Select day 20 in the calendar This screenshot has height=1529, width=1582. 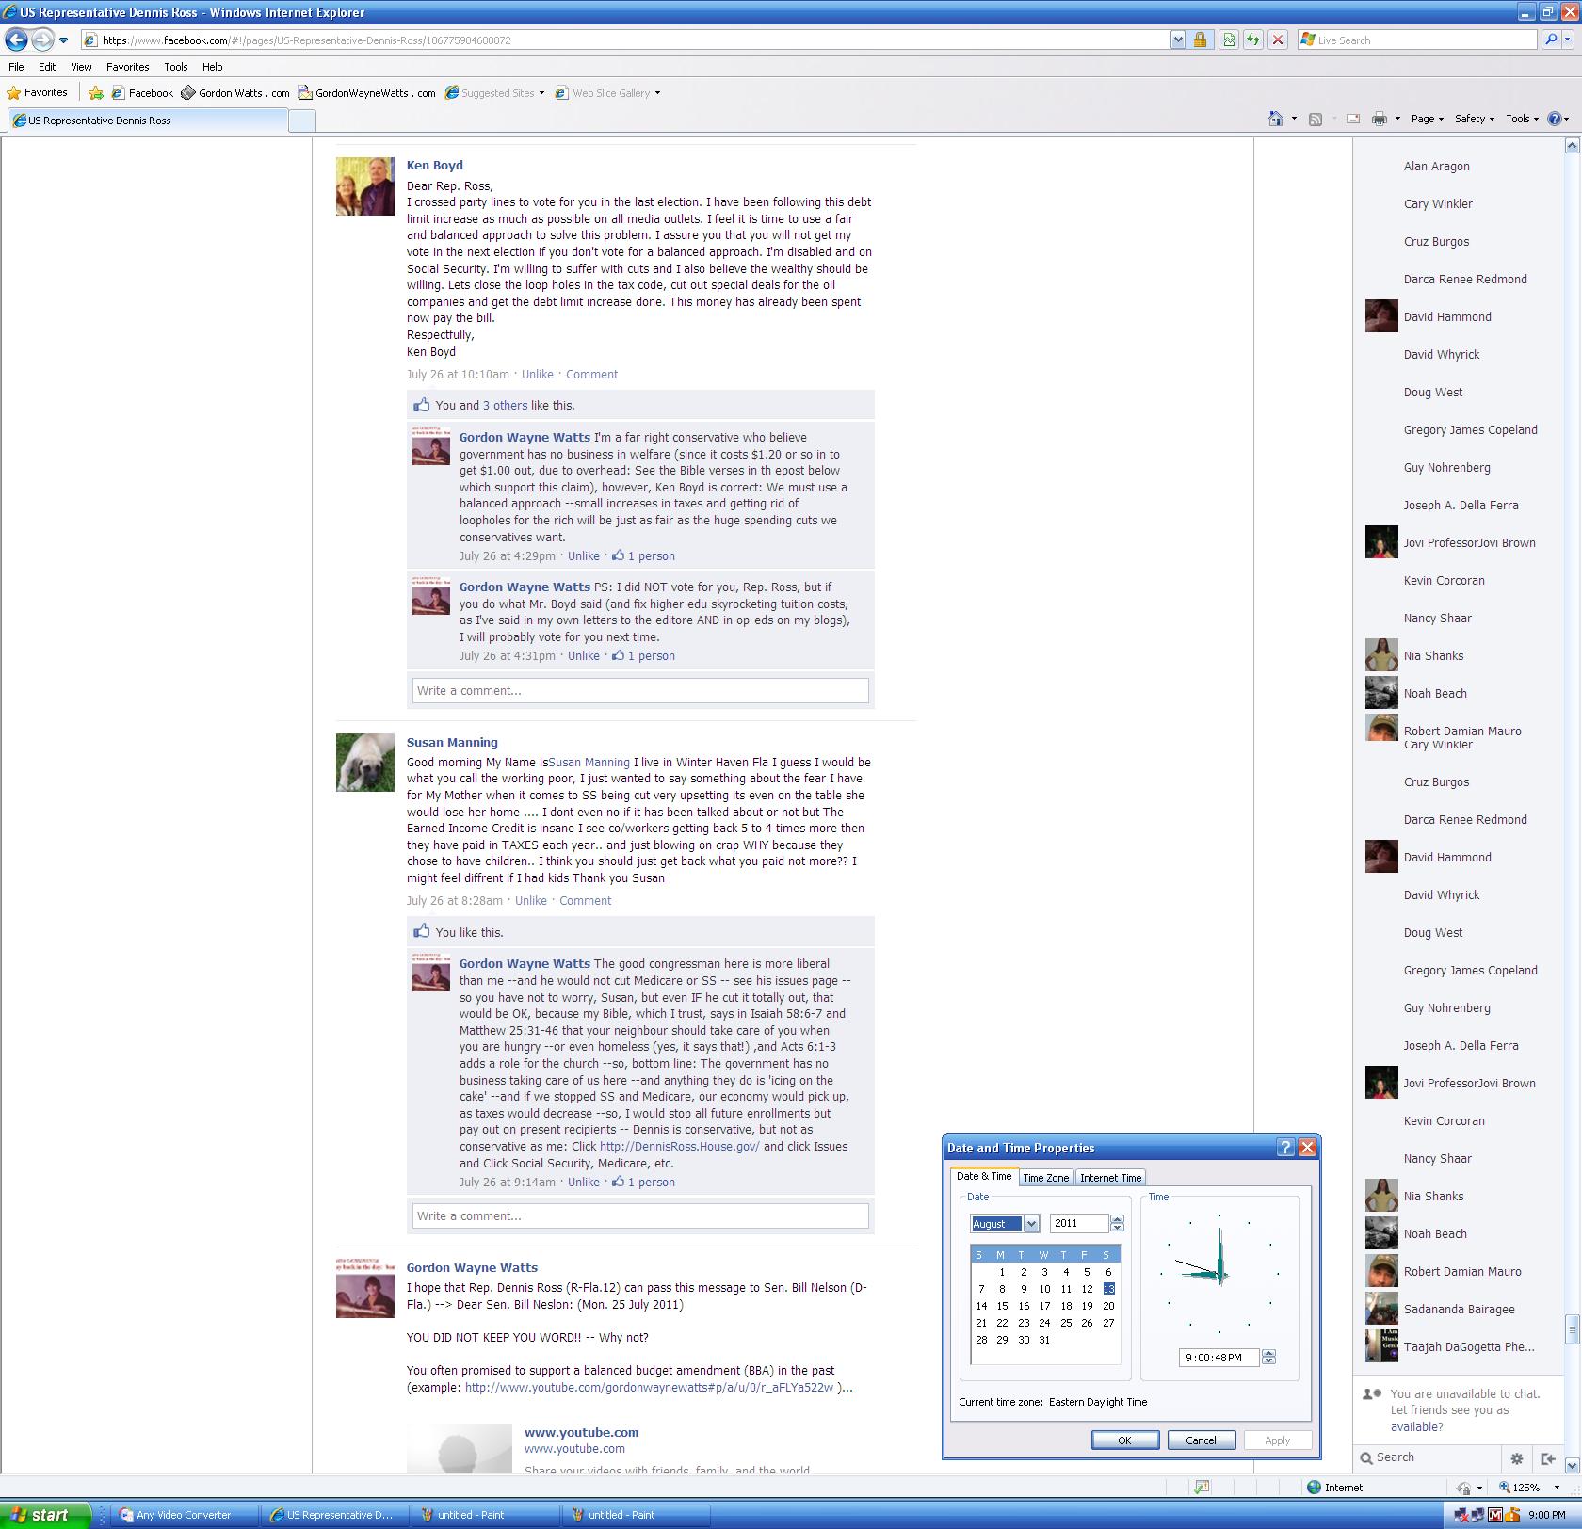tap(1108, 1306)
